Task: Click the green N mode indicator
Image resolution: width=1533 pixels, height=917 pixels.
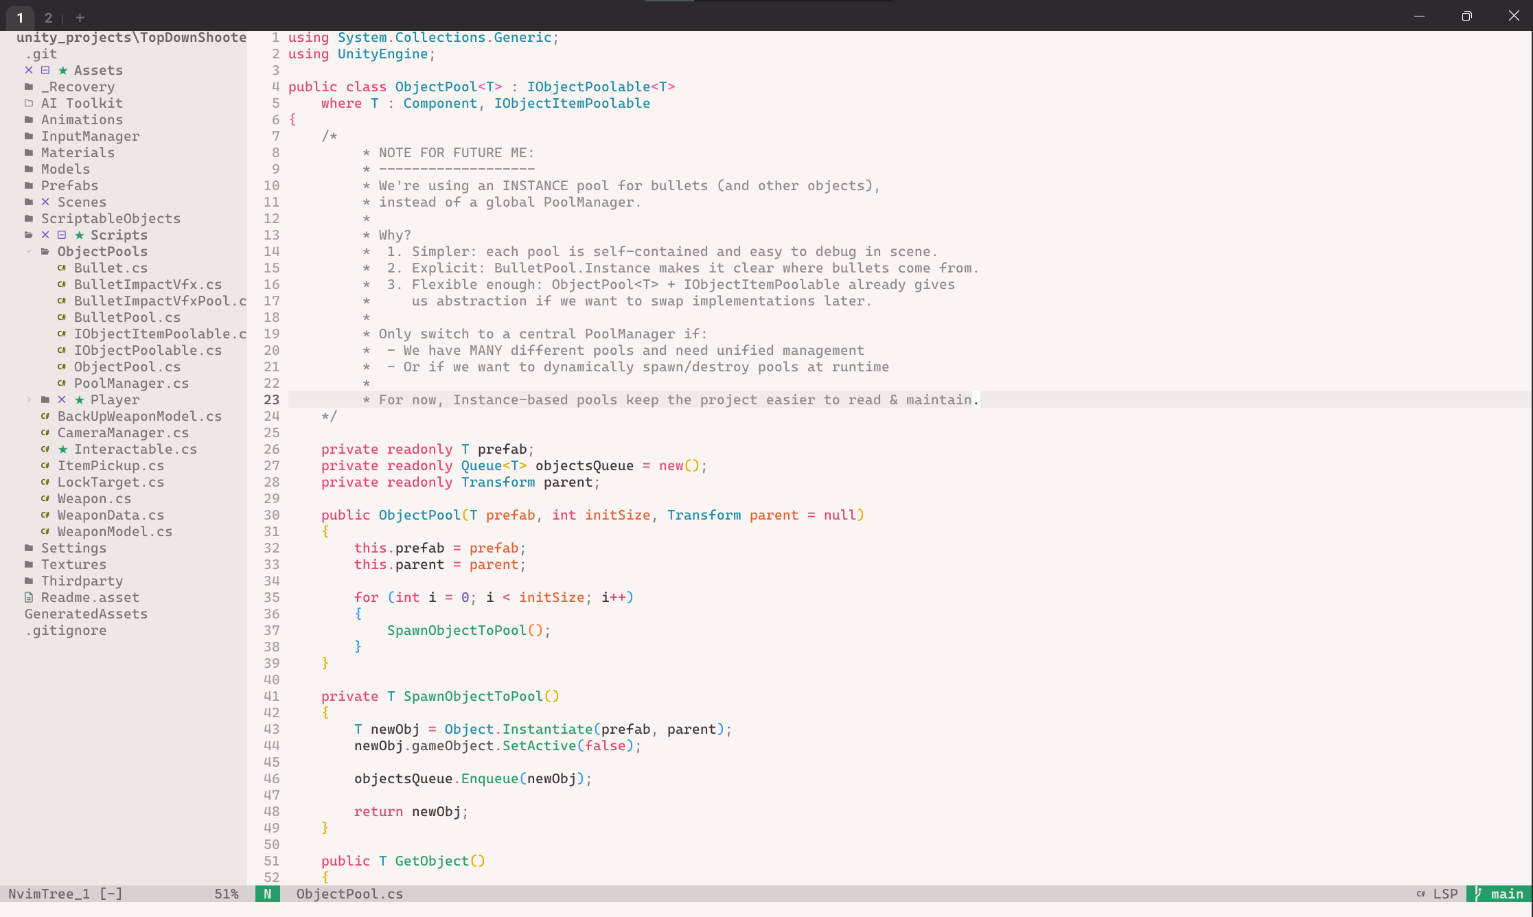Action: pos(268,894)
